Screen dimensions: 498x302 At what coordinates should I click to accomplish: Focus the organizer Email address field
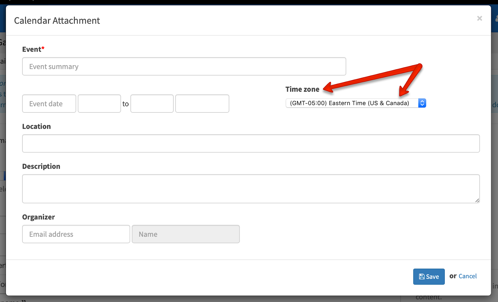click(x=76, y=234)
